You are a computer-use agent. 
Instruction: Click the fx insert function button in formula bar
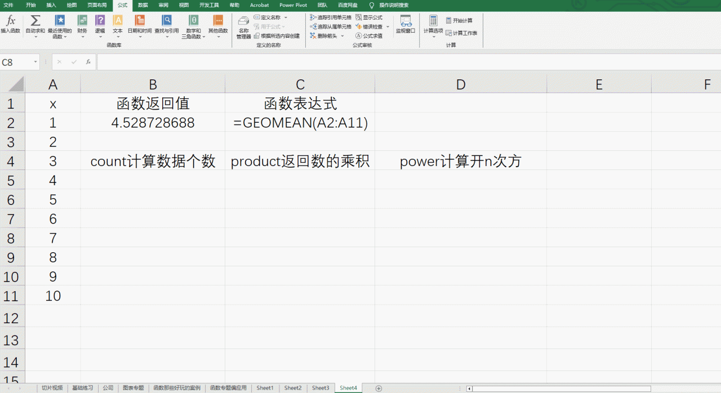[88, 62]
